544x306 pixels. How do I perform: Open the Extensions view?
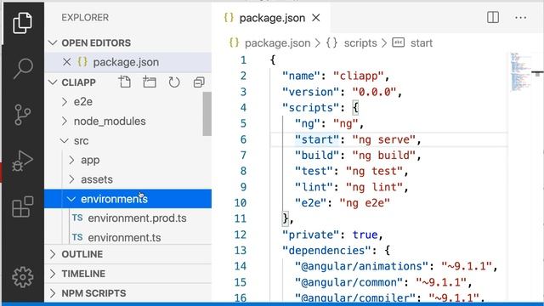(x=23, y=207)
